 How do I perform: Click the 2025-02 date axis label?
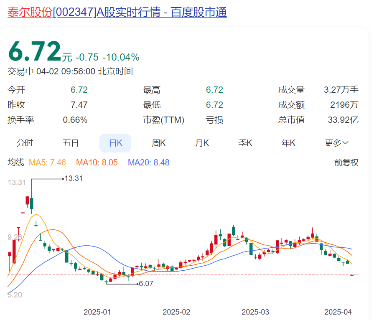click(176, 312)
